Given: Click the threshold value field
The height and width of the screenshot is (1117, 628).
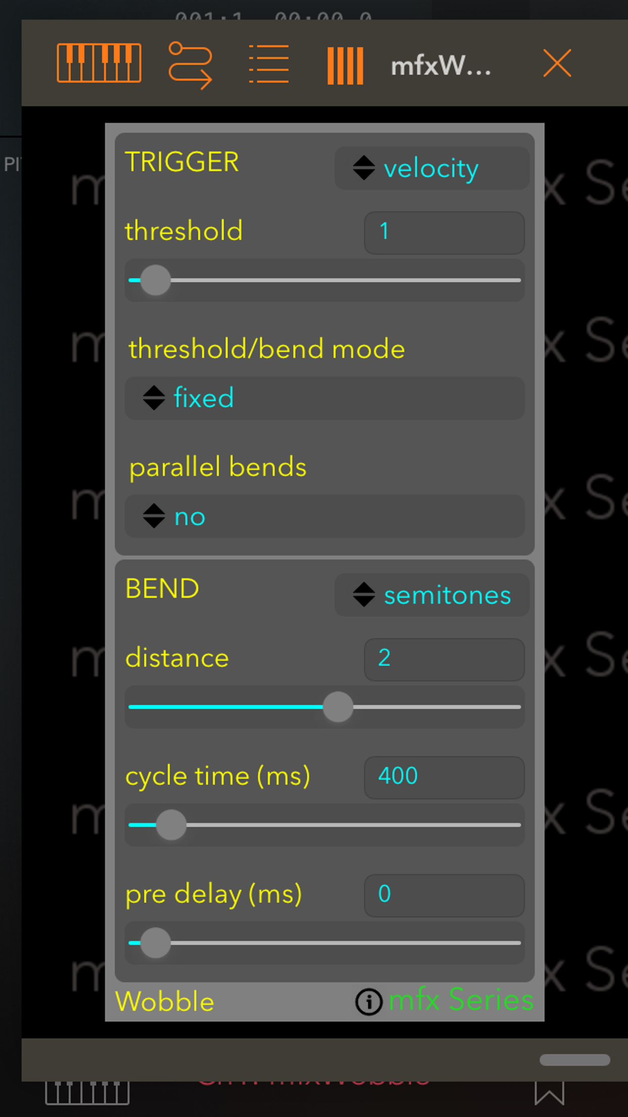Looking at the screenshot, I should (444, 233).
